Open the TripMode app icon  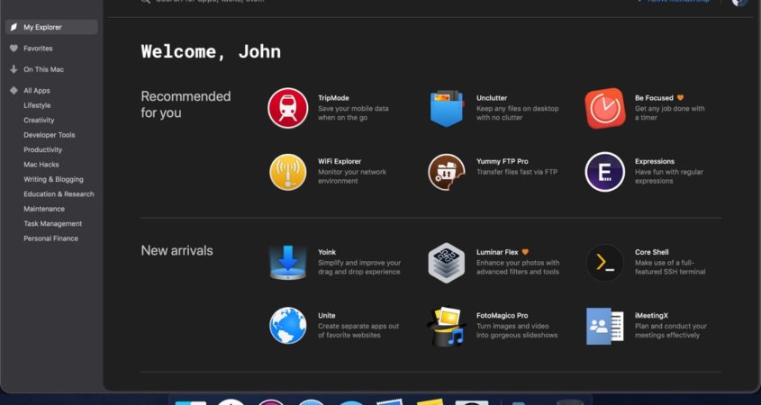[287, 109]
